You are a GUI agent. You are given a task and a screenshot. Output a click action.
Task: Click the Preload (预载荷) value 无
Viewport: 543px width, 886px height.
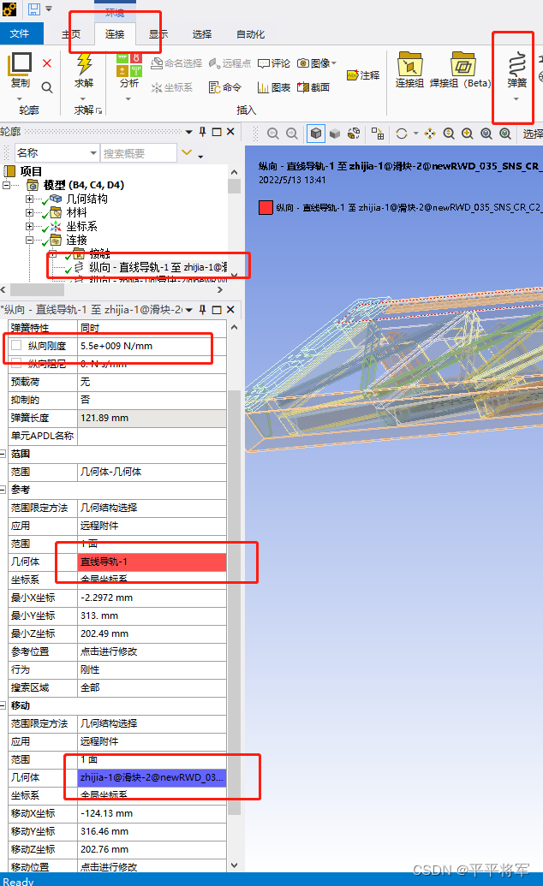click(152, 382)
